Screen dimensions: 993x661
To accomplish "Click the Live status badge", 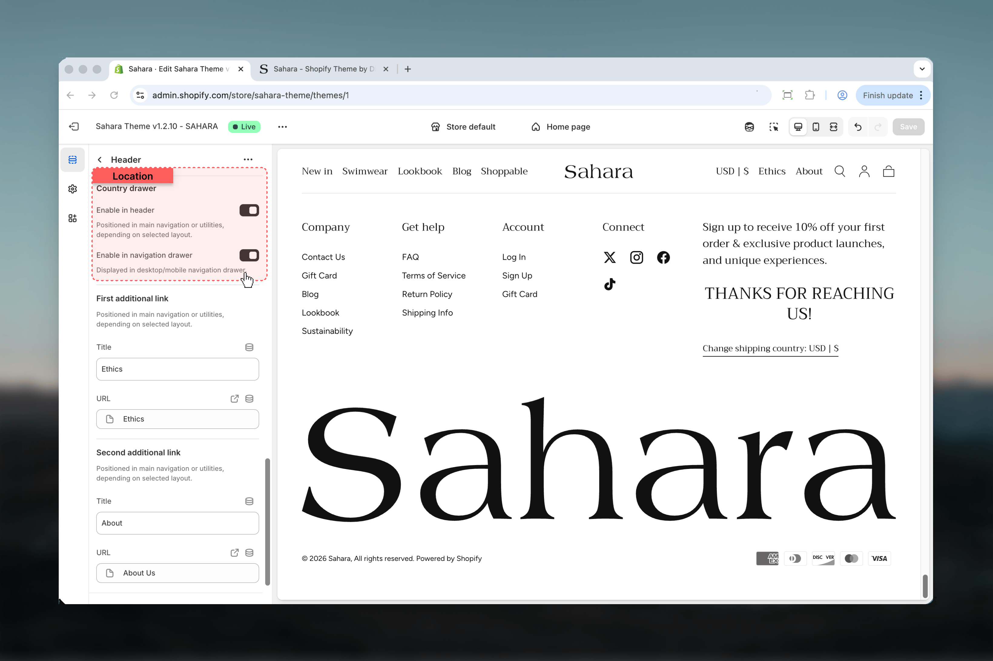I will click(244, 127).
